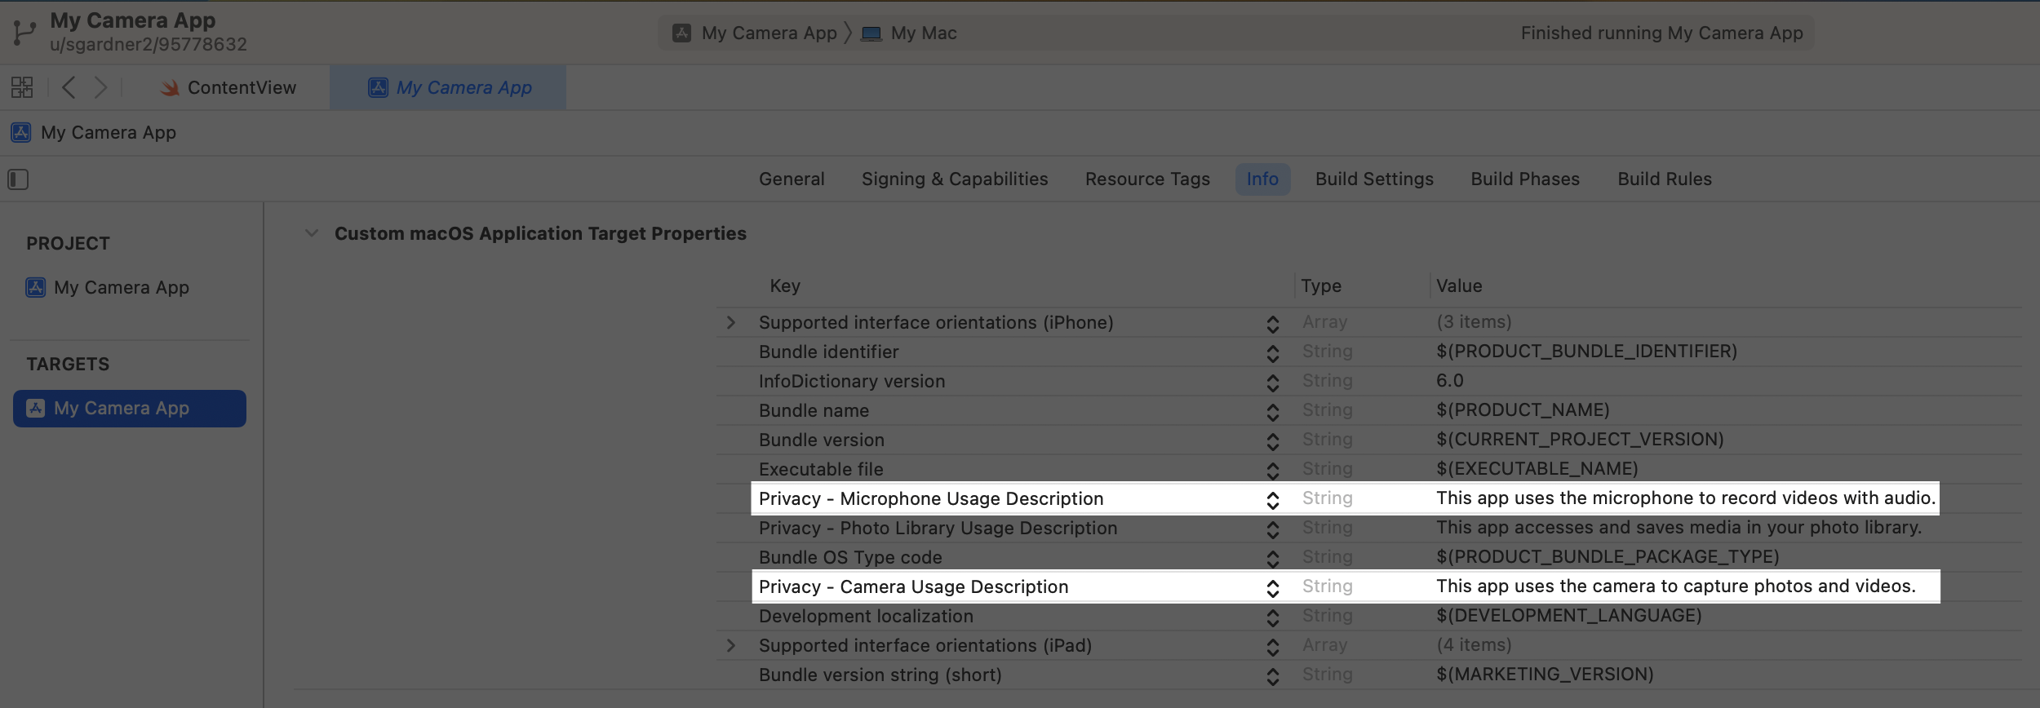Click the My Camera App breadcrumb
The height and width of the screenshot is (708, 2040).
tap(94, 132)
